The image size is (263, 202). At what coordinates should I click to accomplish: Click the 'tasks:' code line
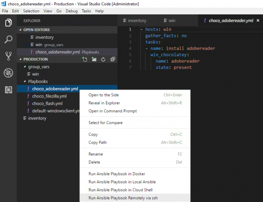(153, 42)
